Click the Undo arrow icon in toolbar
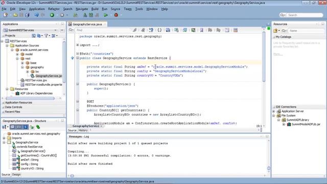 36,15
